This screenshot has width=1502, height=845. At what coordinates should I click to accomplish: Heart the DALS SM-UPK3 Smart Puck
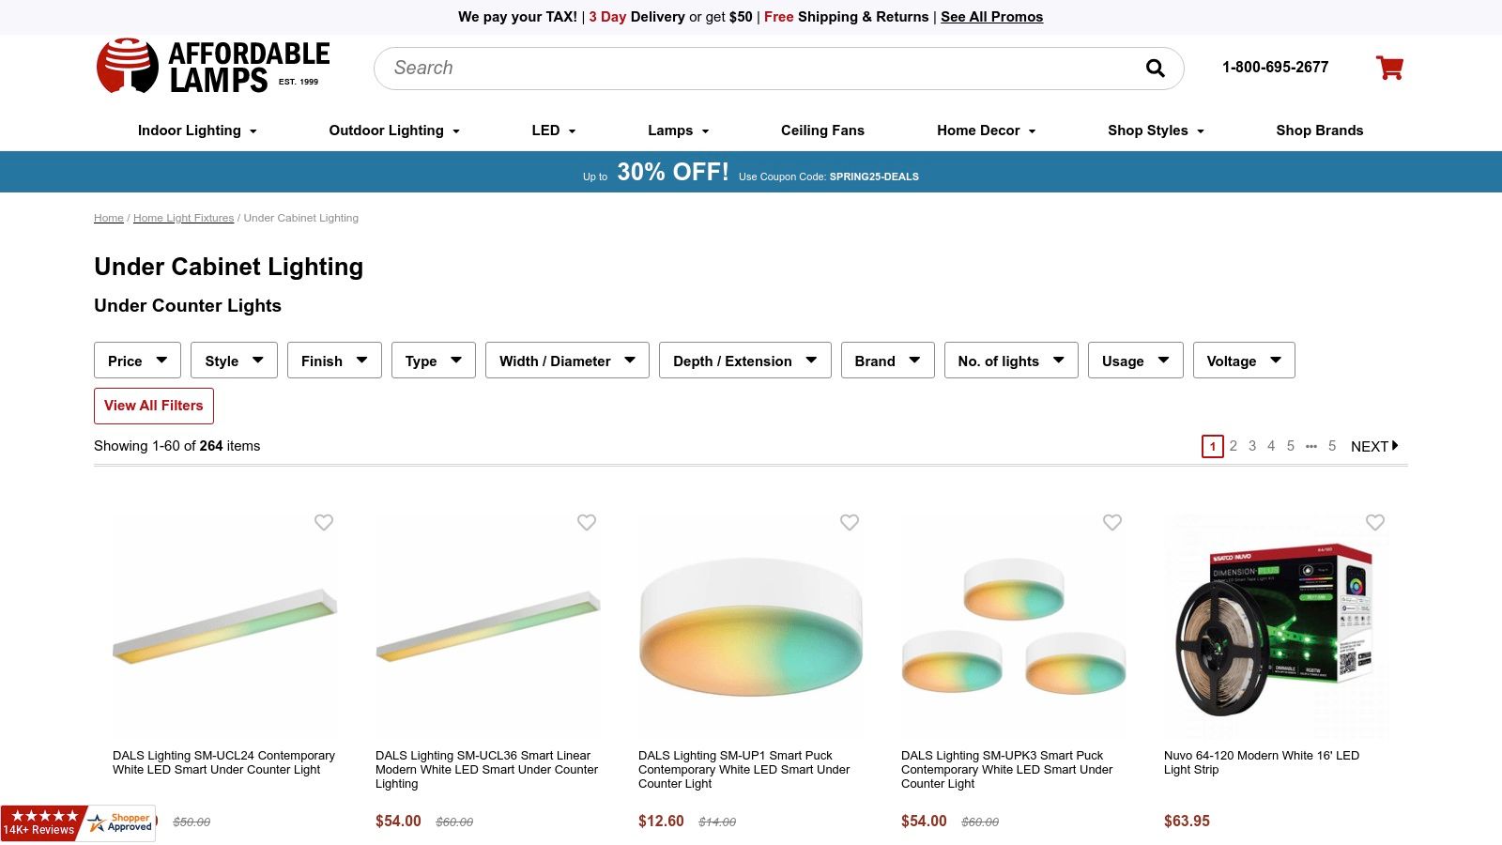1112,522
